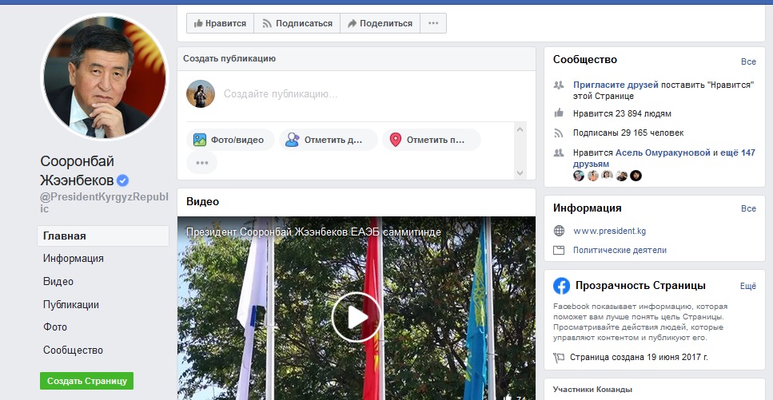Click the Подписаться follow button
773x400 pixels.
click(x=297, y=23)
